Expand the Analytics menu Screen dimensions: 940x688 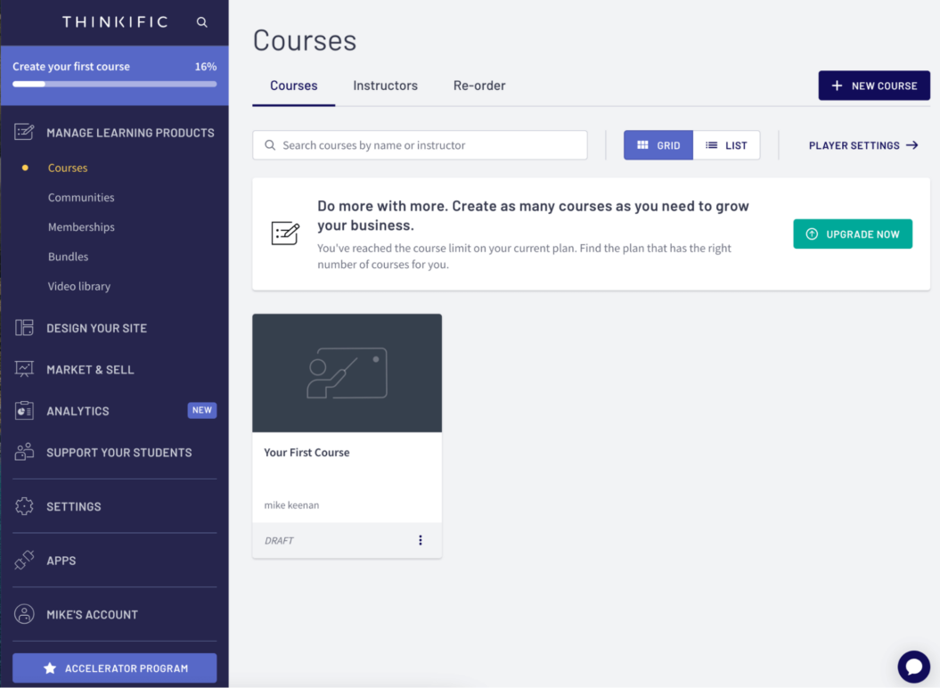click(78, 411)
